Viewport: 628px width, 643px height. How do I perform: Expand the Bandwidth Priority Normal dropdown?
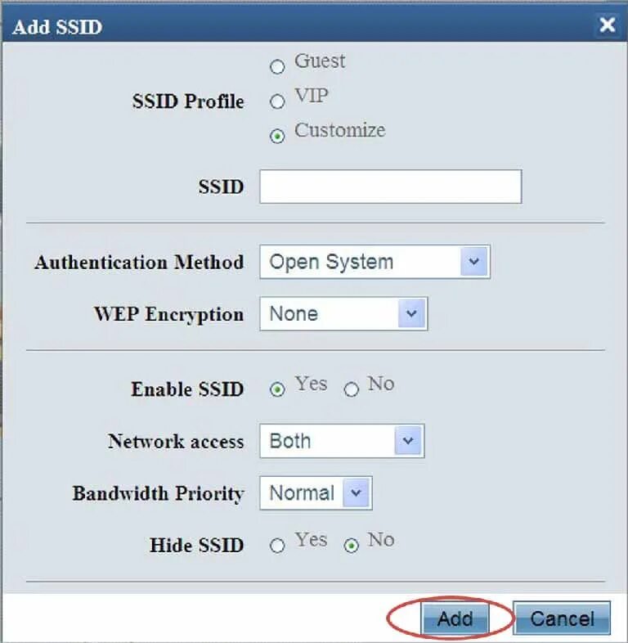[x=316, y=493]
